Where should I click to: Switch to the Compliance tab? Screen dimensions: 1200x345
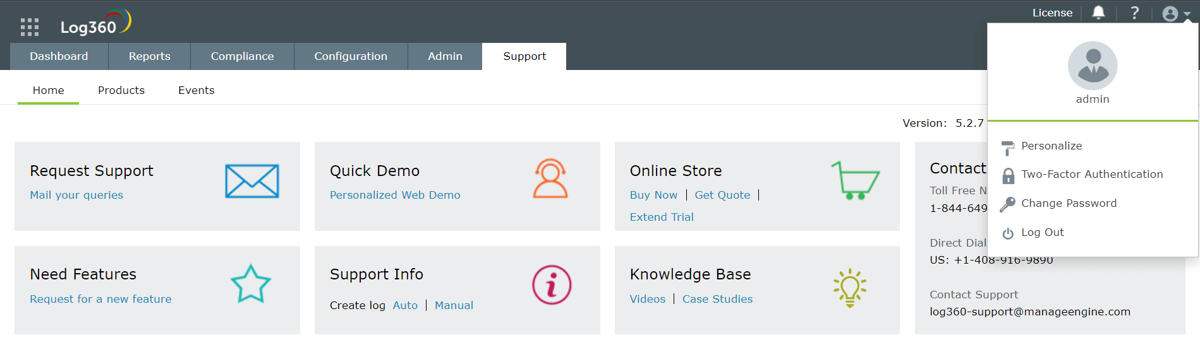[x=242, y=56]
